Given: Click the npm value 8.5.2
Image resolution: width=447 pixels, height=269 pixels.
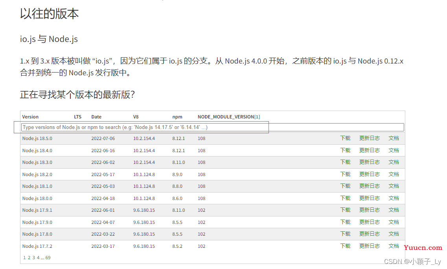Looking at the screenshot, I should [177, 246].
